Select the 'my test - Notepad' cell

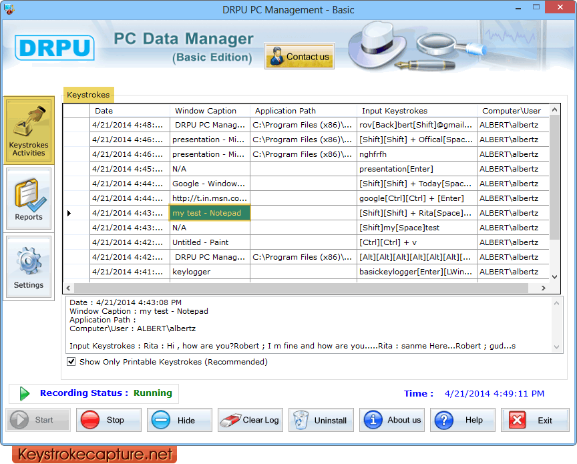pos(210,213)
